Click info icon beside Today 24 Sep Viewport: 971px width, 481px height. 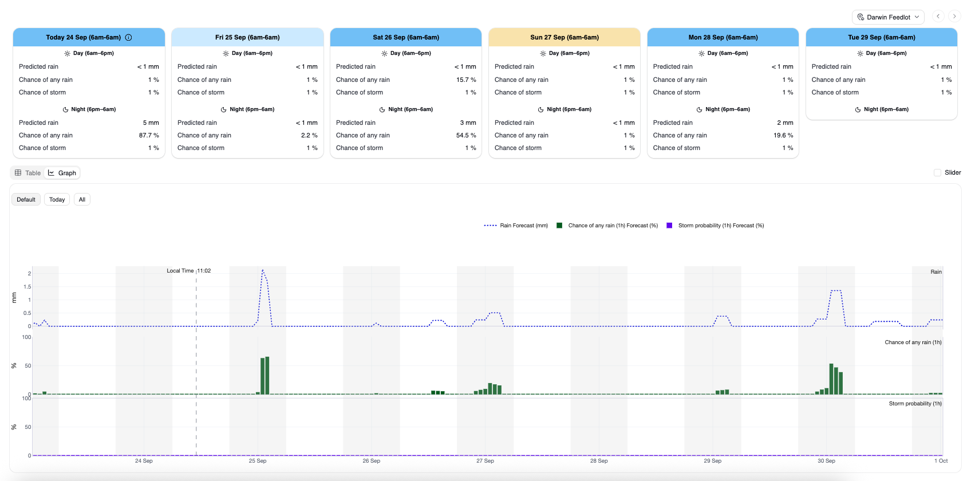point(129,37)
